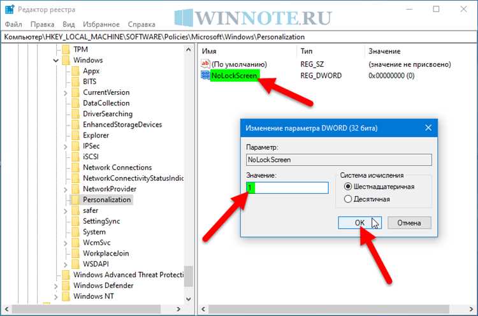Click the System folder icon
Screen dimensions: 478x316
[75, 232]
